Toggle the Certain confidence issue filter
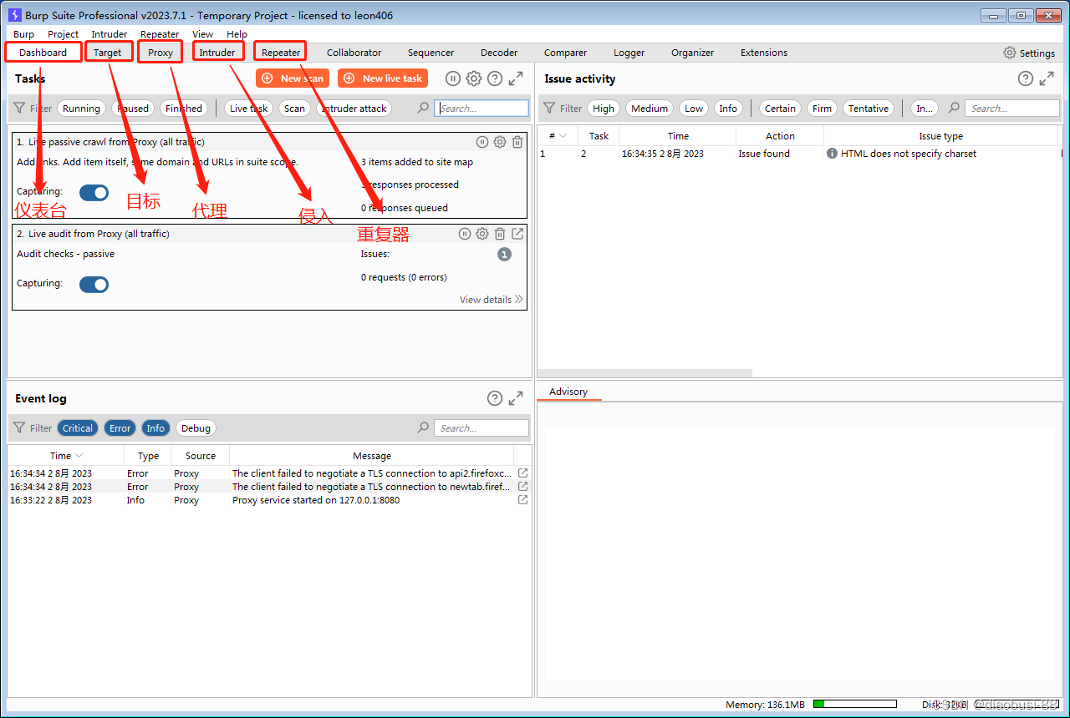1070x718 pixels. tap(780, 109)
